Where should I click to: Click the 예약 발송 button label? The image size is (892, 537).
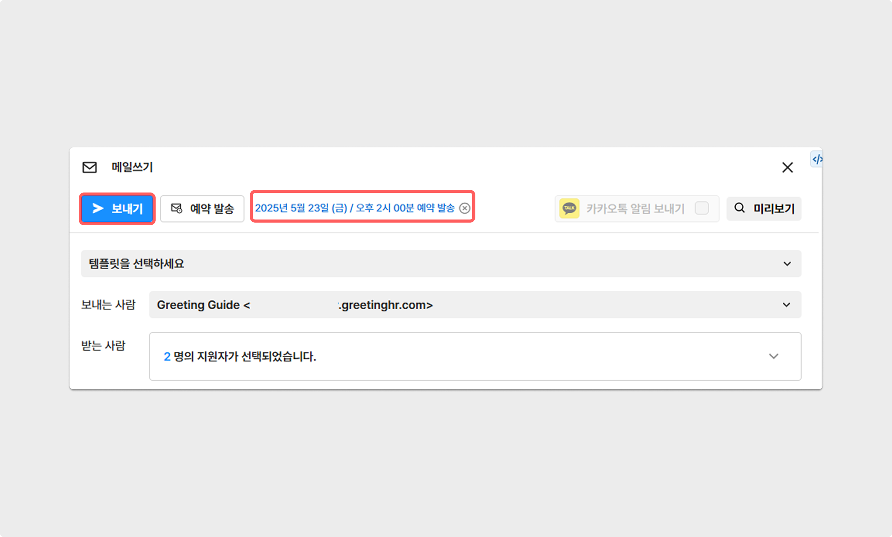(212, 209)
